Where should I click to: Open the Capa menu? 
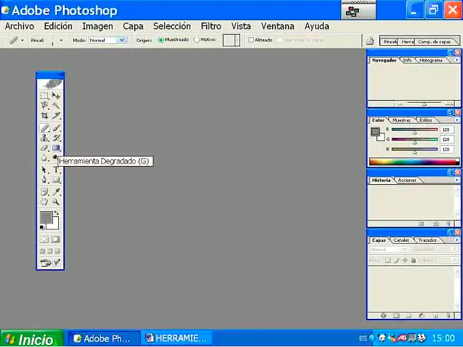tap(133, 26)
